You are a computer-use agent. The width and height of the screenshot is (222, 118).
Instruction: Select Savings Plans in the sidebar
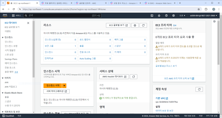[x=11, y=59]
